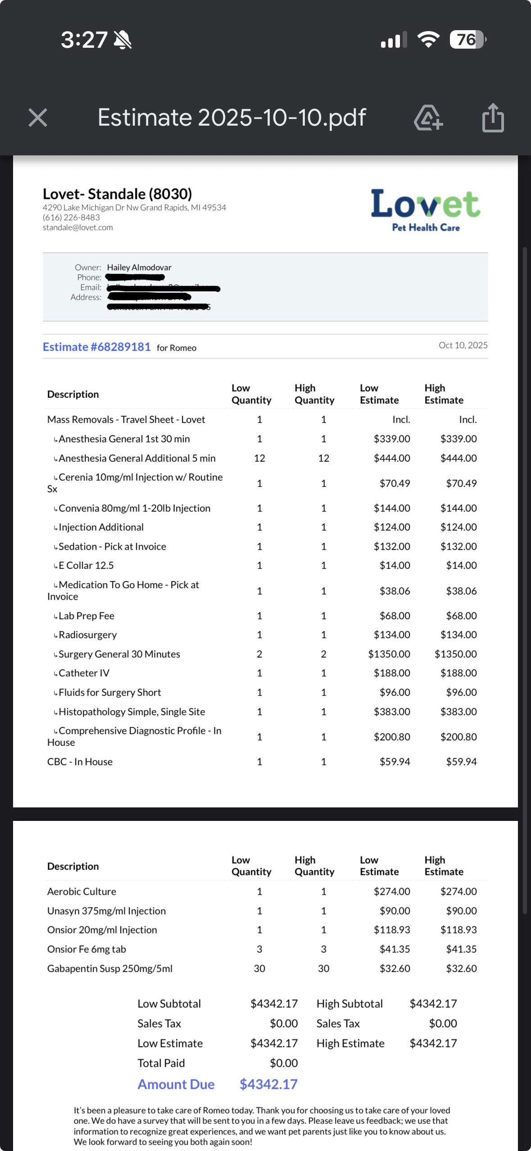Select Low Subtotal $4342.17 value

pyautogui.click(x=274, y=1004)
